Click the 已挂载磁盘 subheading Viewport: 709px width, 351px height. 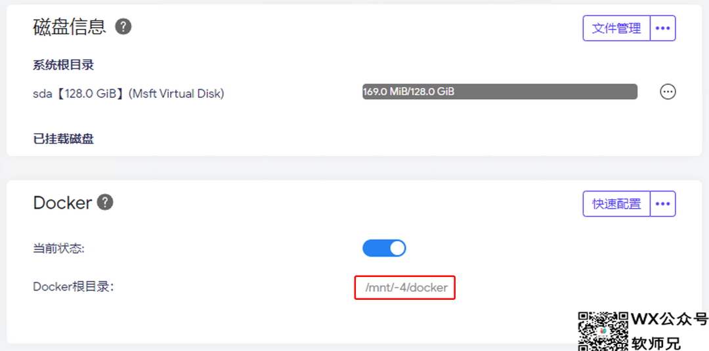point(63,138)
